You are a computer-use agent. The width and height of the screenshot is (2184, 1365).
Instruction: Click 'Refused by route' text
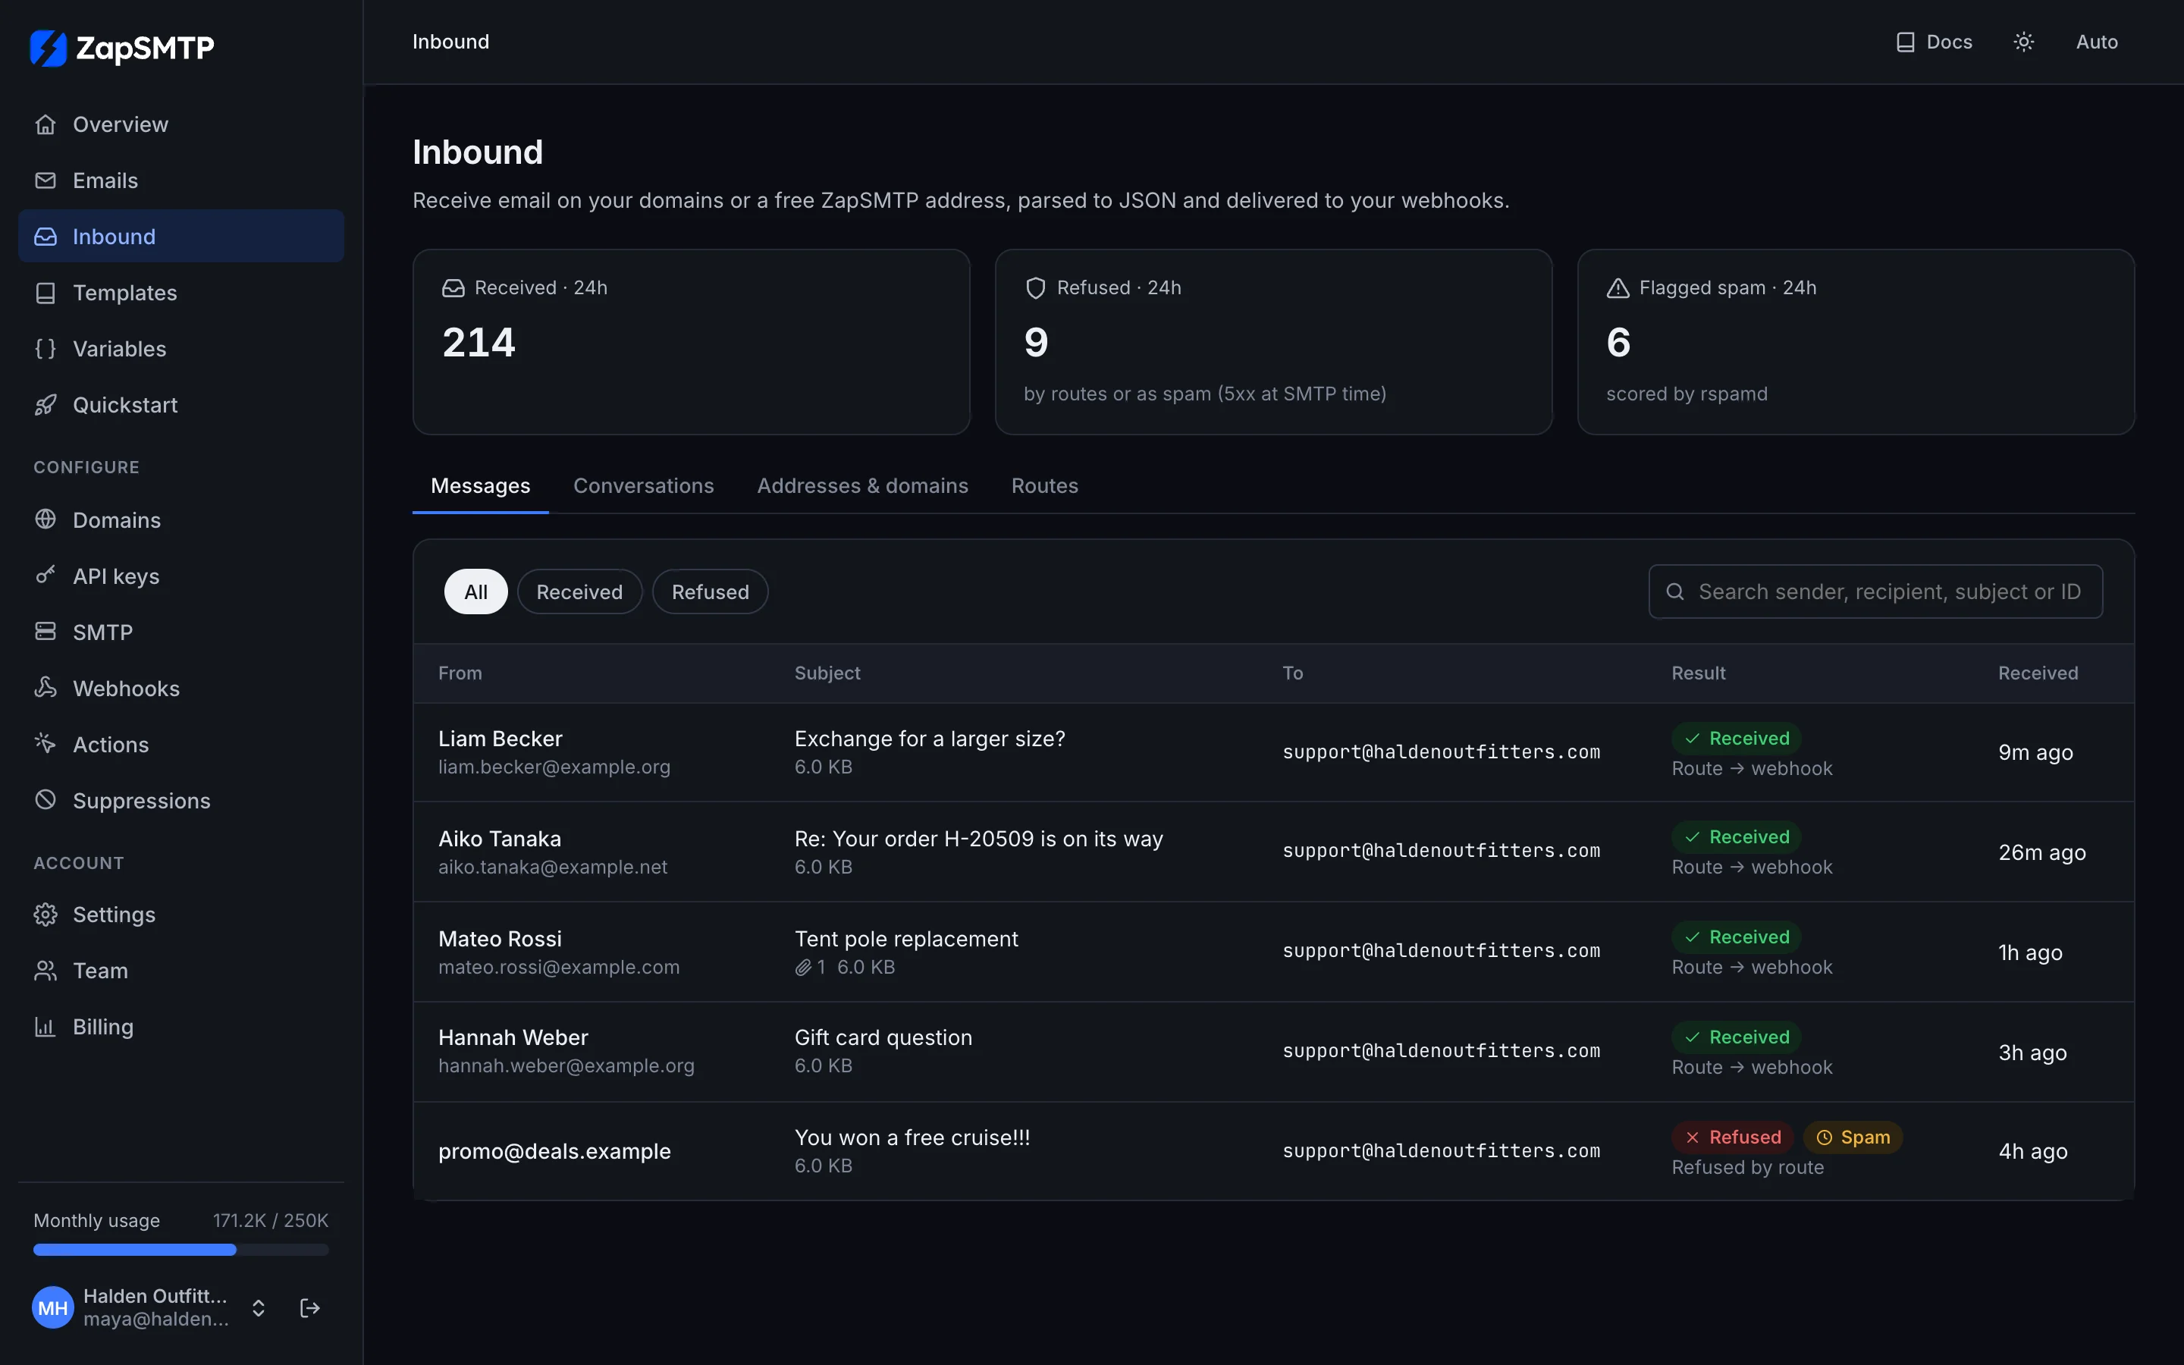click(x=1747, y=1167)
